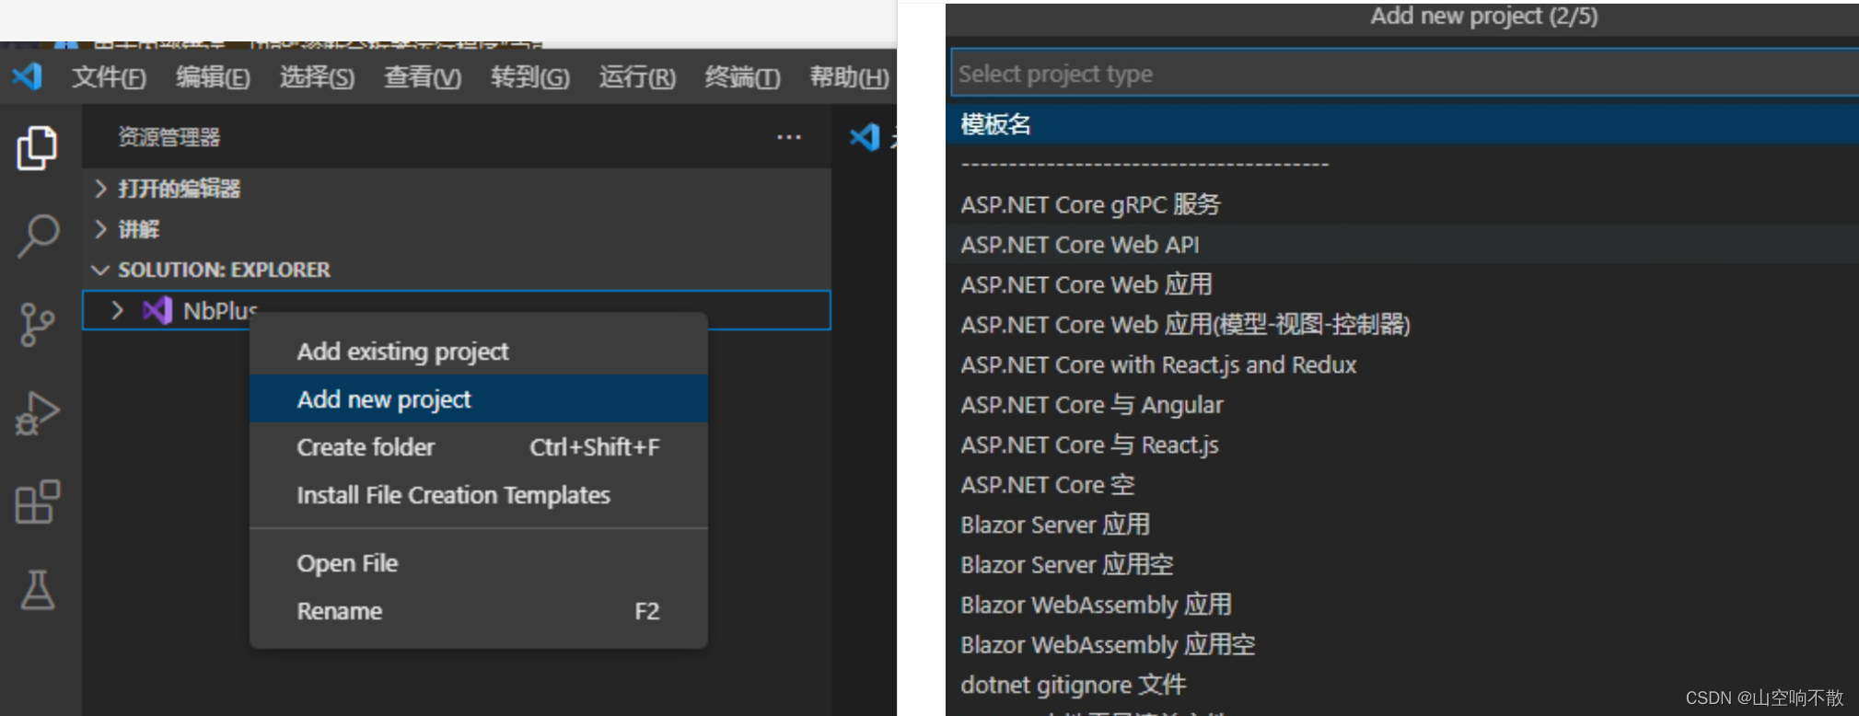Open the Run and Debug view
The width and height of the screenshot is (1859, 716).
click(x=38, y=413)
